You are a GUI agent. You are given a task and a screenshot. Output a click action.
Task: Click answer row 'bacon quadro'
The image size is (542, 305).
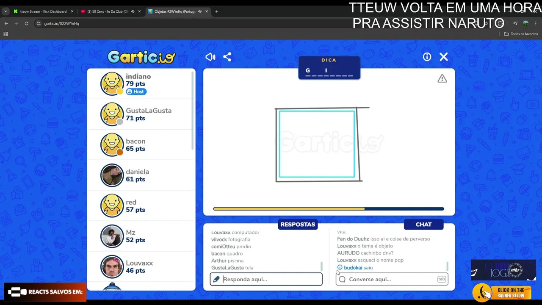227,254
